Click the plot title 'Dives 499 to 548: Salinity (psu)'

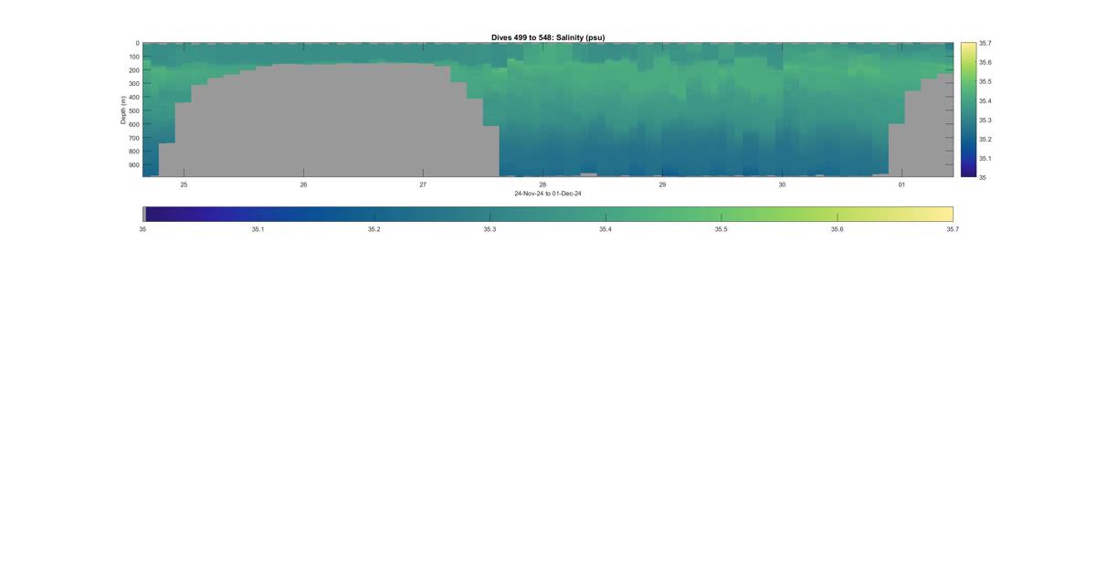tap(548, 37)
